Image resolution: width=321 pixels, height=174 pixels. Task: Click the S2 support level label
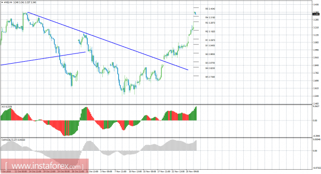click(210, 54)
